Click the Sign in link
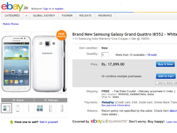This screenshot has height=133, width=177. [x=47, y=9]
